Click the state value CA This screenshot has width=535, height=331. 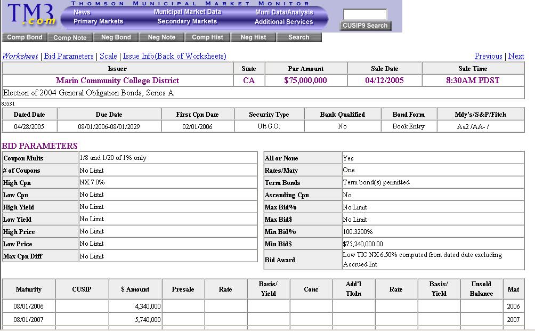pos(249,80)
